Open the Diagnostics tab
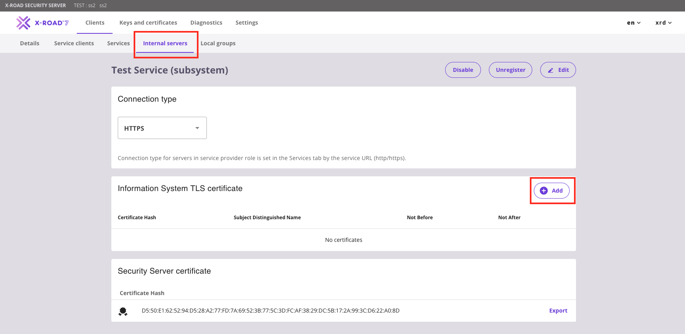Image resolution: width=685 pixels, height=334 pixels. (x=206, y=23)
